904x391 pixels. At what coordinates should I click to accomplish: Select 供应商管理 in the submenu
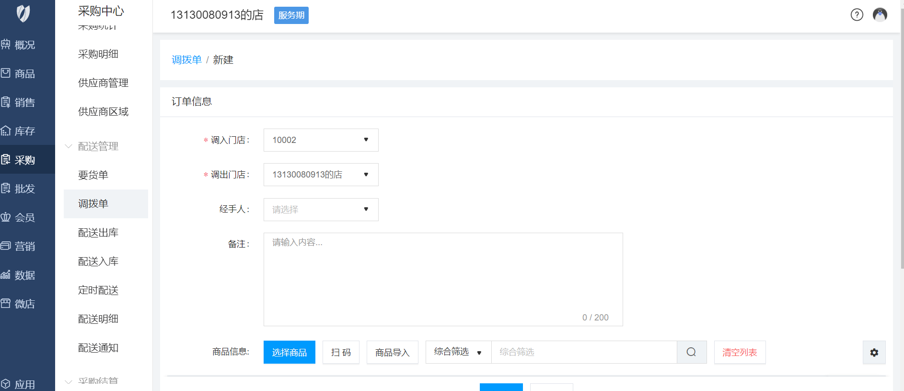click(x=103, y=83)
